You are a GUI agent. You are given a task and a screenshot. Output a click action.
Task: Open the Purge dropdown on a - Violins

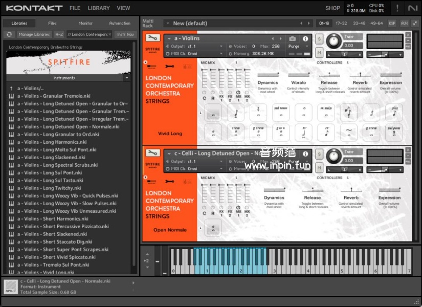tap(298, 46)
